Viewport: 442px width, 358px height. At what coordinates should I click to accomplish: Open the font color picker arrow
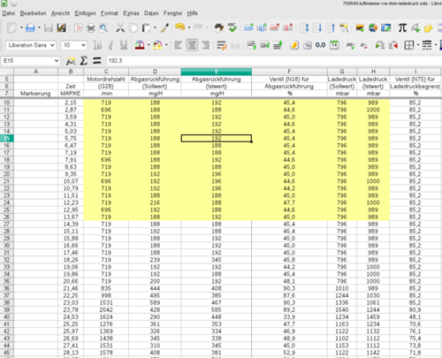click(149, 45)
